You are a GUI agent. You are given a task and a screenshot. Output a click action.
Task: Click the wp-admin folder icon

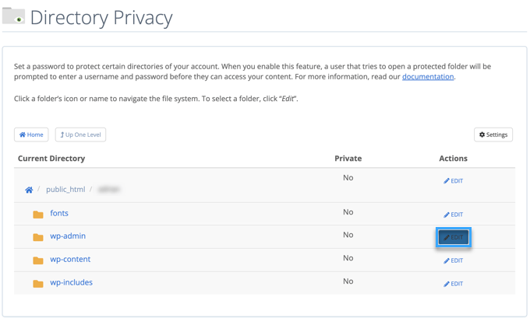click(37, 237)
